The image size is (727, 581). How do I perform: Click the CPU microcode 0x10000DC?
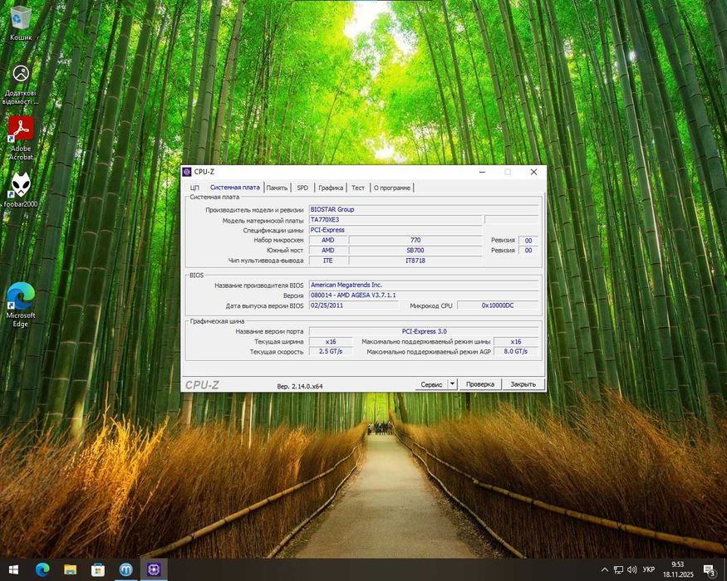(x=498, y=305)
